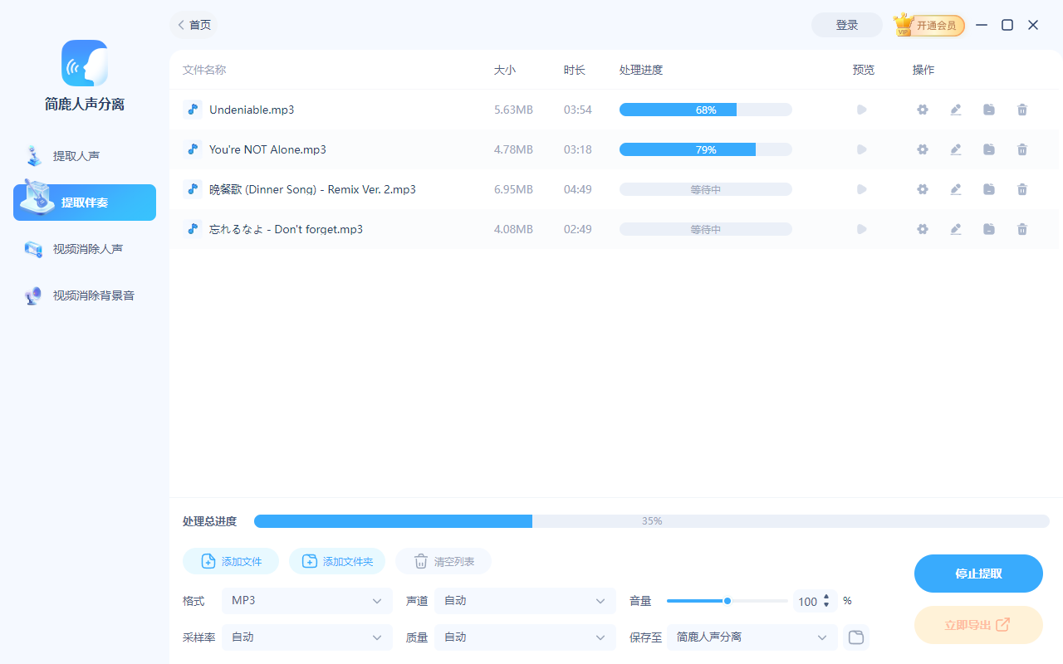Click the 登录 login button

pos(847,25)
